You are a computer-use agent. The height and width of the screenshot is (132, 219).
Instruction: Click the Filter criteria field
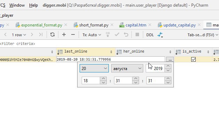click(17, 44)
